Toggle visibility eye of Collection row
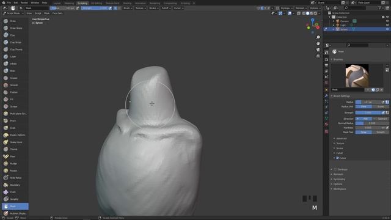Viewport: 391px width, 220px height. coord(387,17)
